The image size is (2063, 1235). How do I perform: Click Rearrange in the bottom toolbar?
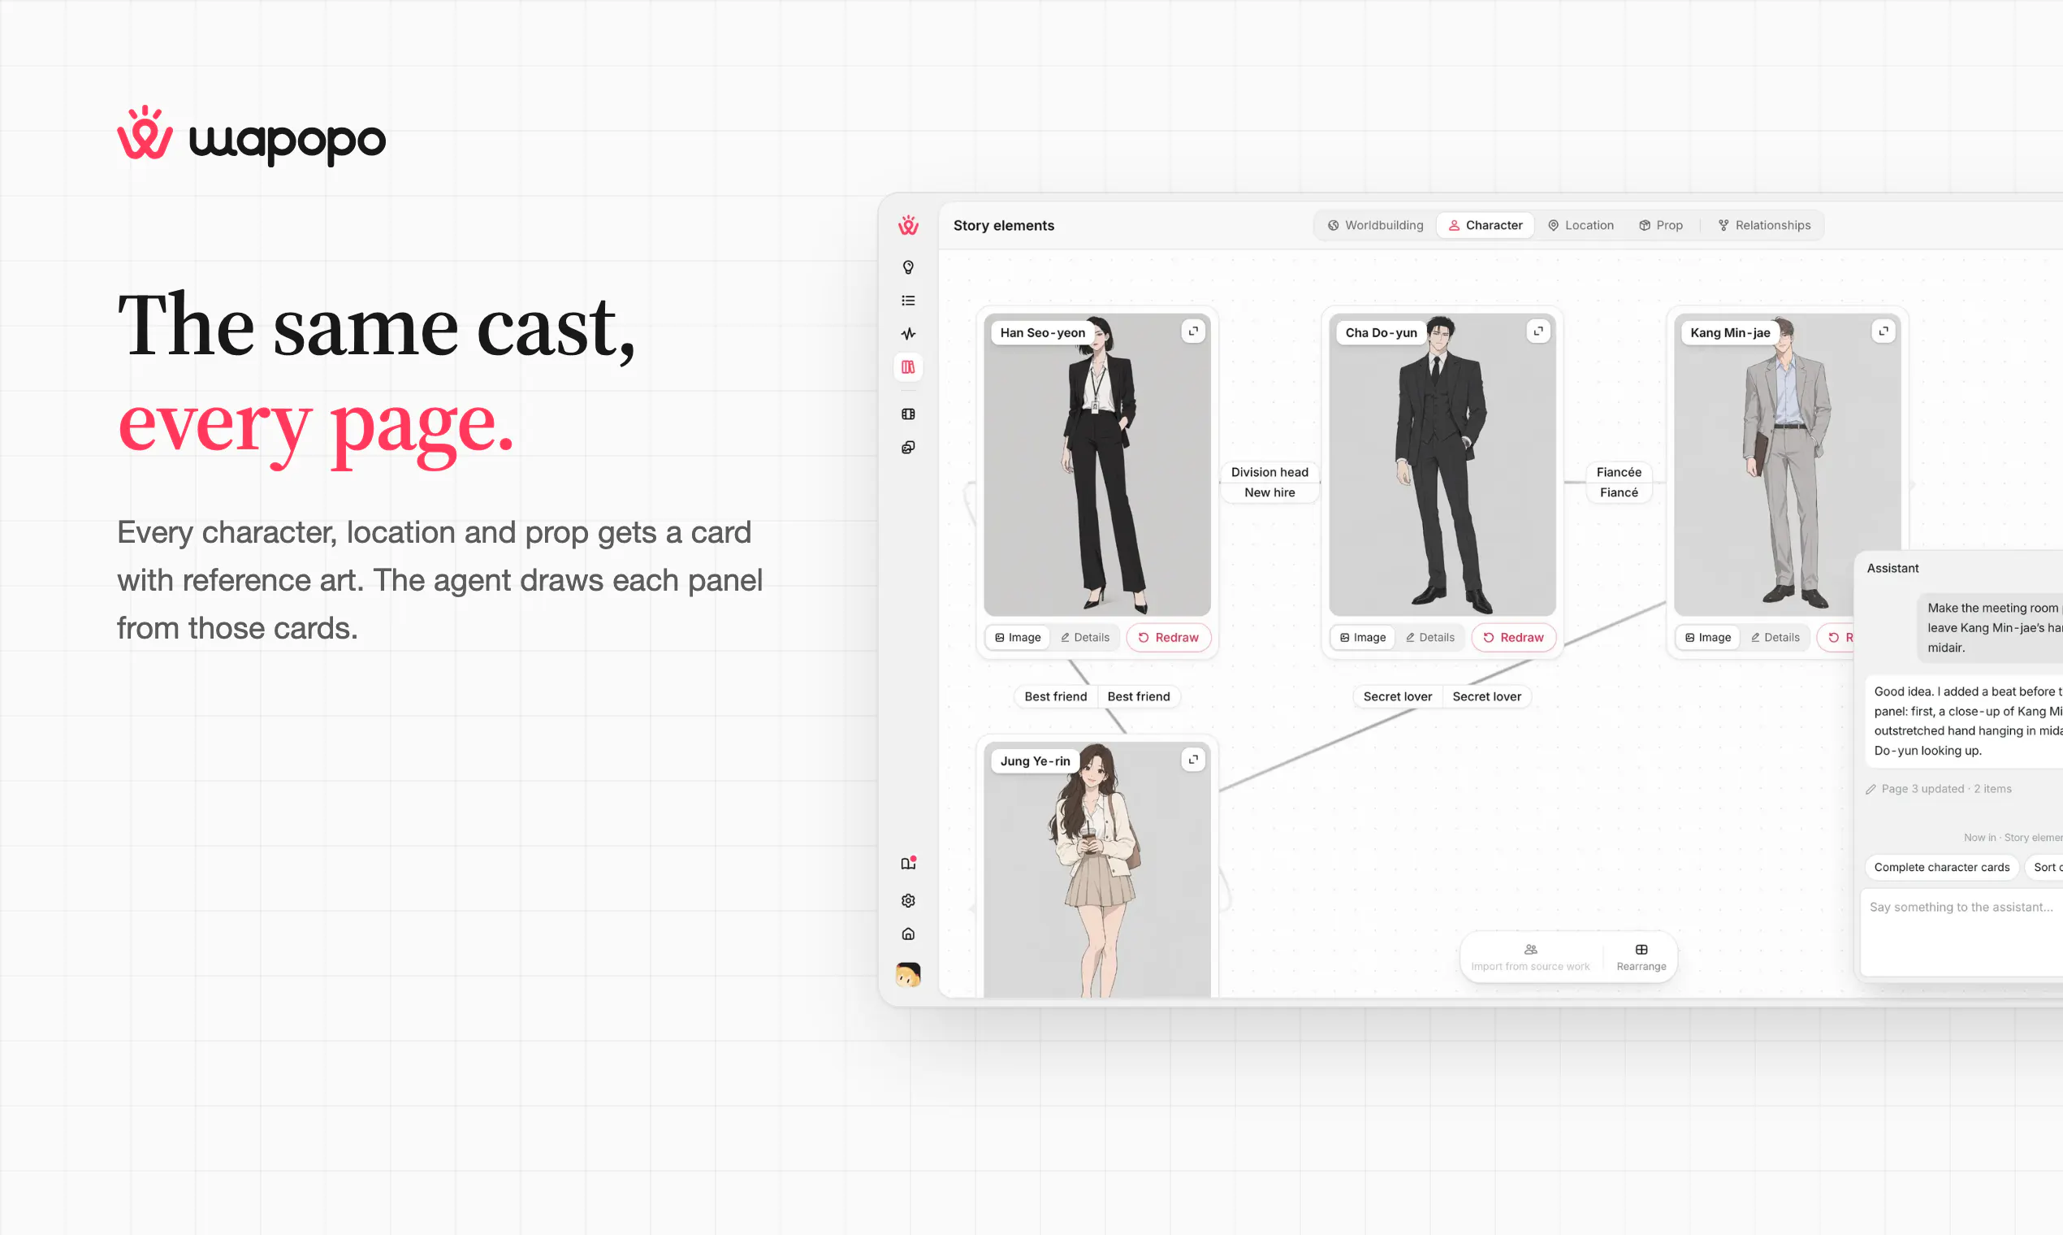[1641, 957]
